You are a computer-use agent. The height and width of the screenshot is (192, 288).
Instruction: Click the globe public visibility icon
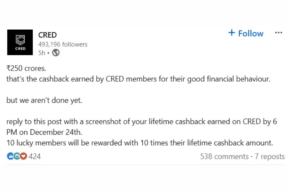click(56, 53)
